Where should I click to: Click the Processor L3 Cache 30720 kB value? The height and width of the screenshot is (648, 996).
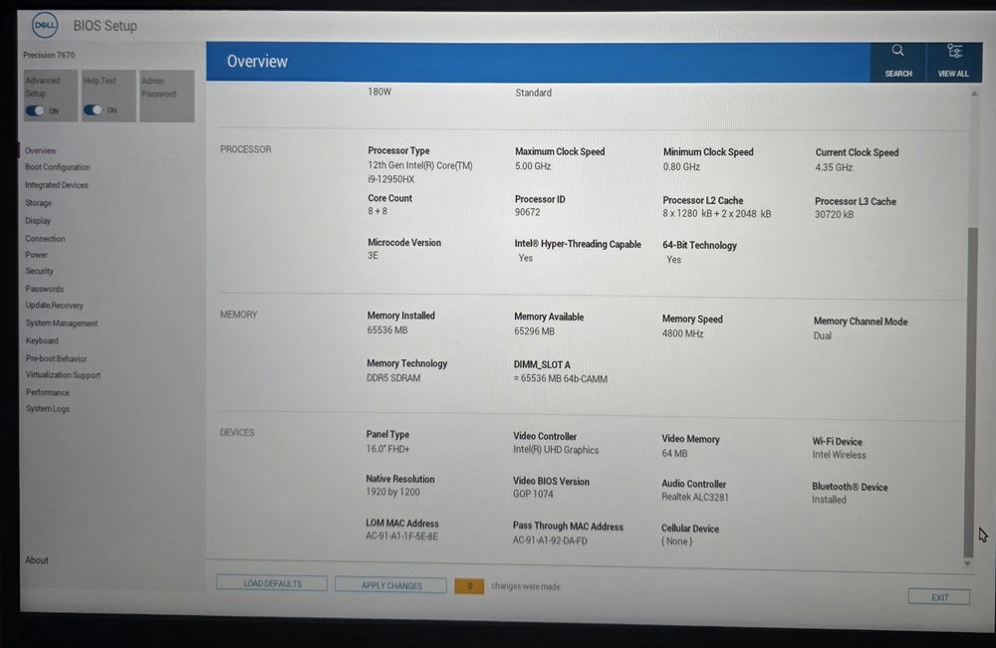click(834, 215)
